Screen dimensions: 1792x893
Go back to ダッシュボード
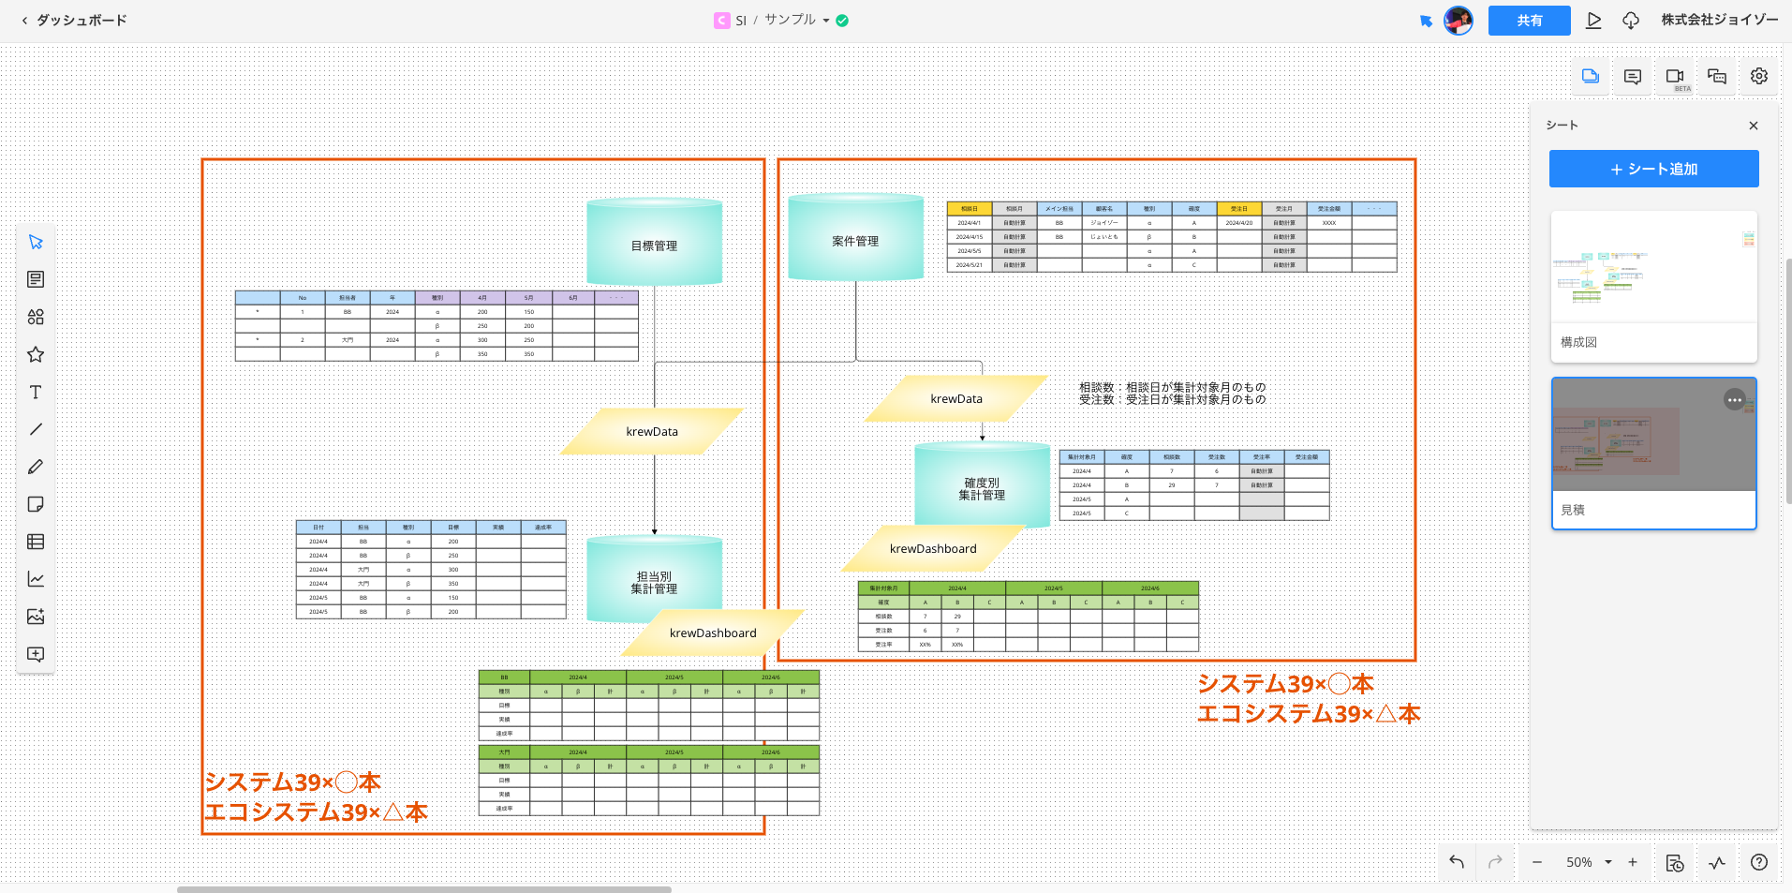73,20
